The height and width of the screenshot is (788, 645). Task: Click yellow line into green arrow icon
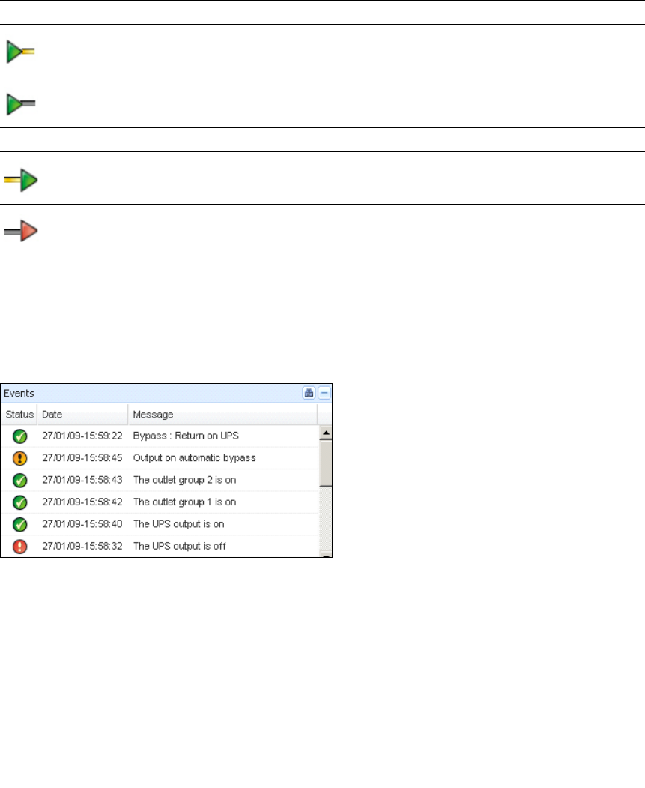[x=20, y=180]
